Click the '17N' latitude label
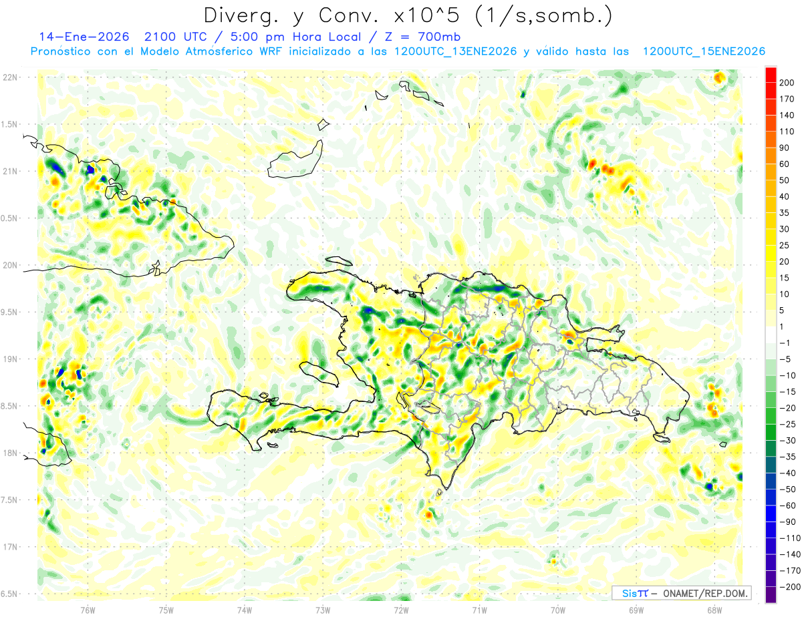The image size is (802, 619). 10,547
